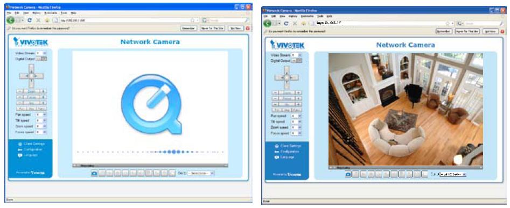
Task: Open Edit menu in live-room-video Firefox window
Action: tap(274, 16)
